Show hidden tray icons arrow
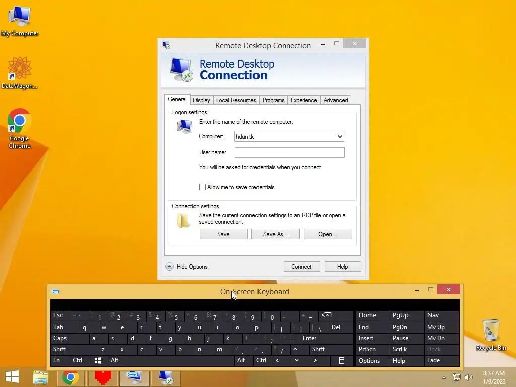516x387 pixels. tap(444, 377)
